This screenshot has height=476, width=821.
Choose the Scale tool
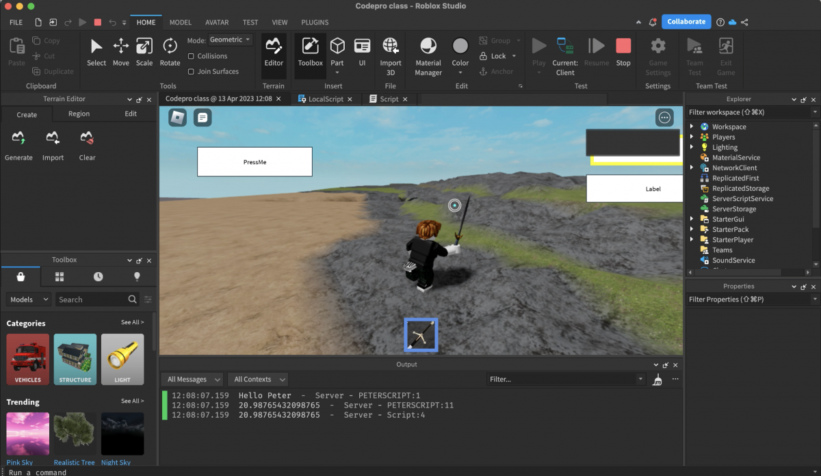[x=144, y=52]
